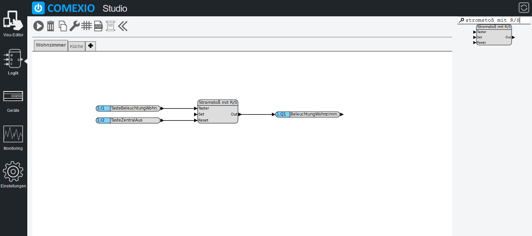Select the Stromstoß mit R/S title on the canvas
532x236 pixels.
(218, 103)
